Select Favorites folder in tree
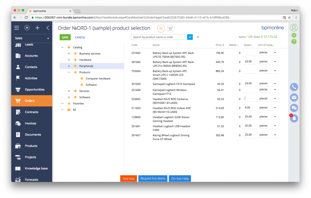This screenshot has height=198, width=311. [78, 104]
